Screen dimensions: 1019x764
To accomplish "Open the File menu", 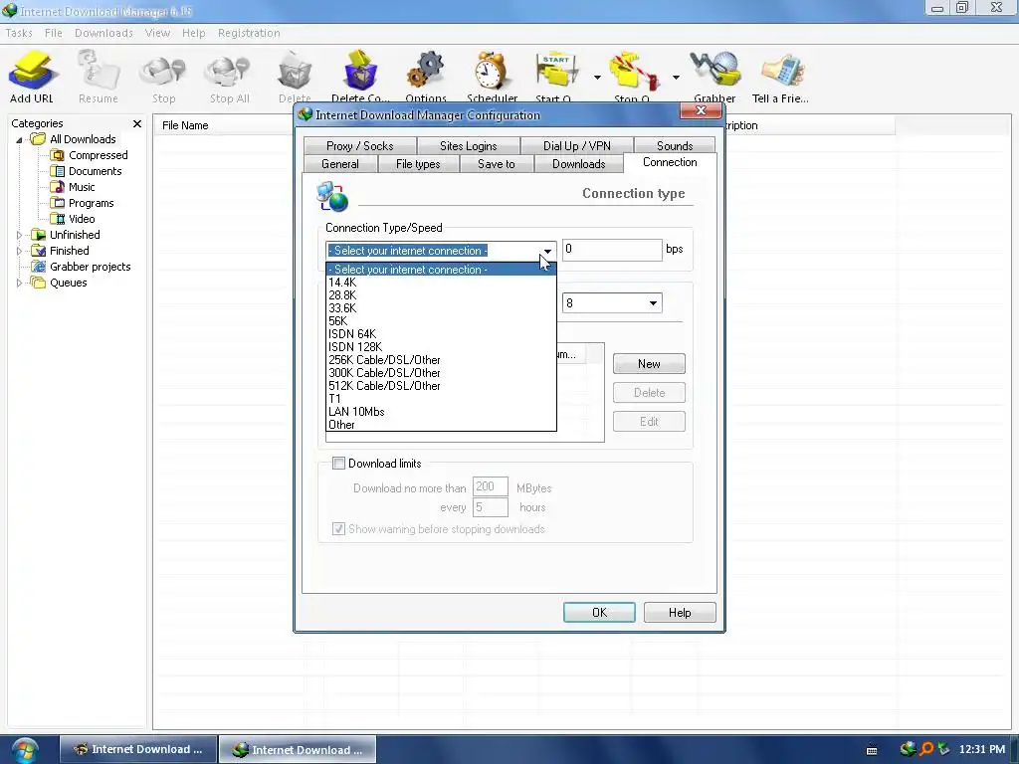I will click(x=54, y=33).
